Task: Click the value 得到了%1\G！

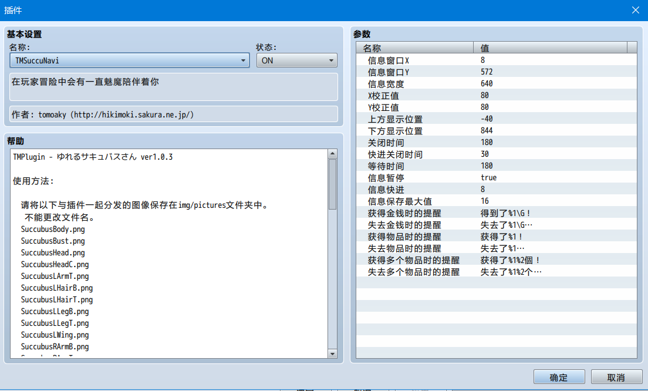Action: click(x=505, y=213)
